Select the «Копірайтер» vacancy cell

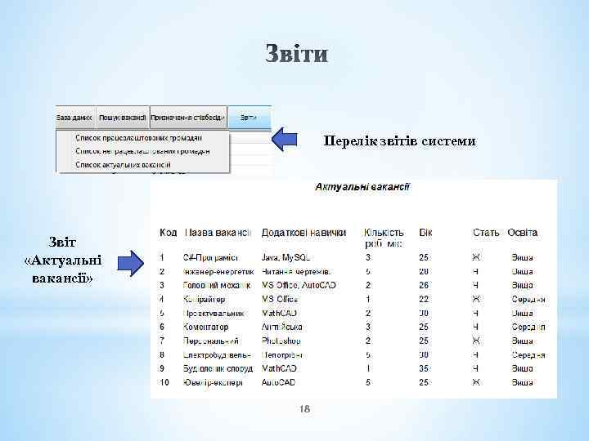pos(204,299)
